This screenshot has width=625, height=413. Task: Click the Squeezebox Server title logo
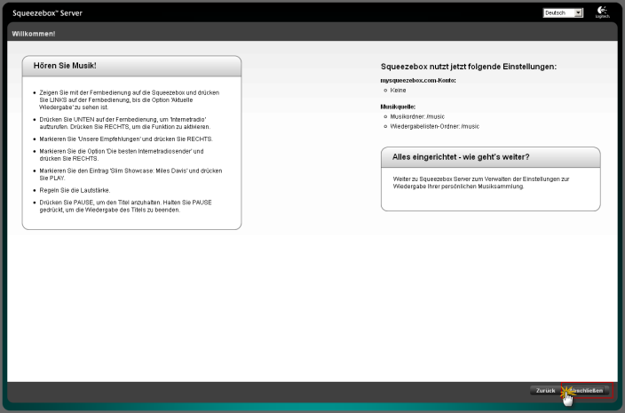tap(47, 13)
